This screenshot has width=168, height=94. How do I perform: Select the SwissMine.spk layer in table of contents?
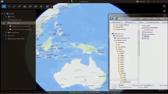click(15, 32)
